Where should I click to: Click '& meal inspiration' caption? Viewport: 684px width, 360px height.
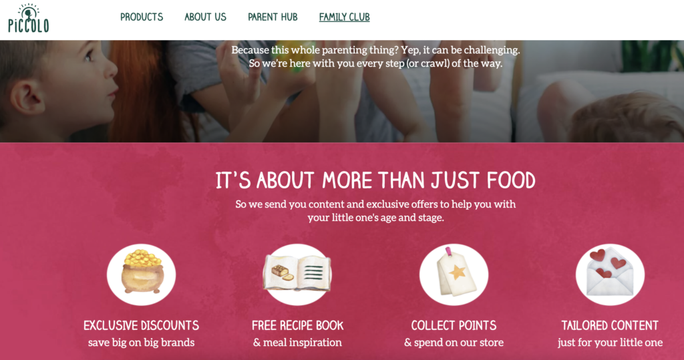tap(297, 343)
